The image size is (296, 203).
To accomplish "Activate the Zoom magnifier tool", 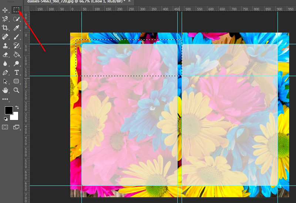I will 16,90.
